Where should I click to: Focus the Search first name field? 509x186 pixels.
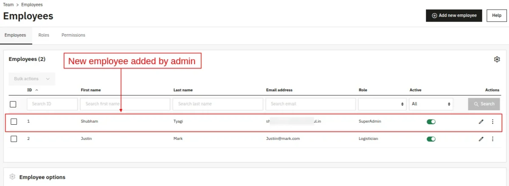pos(125,104)
